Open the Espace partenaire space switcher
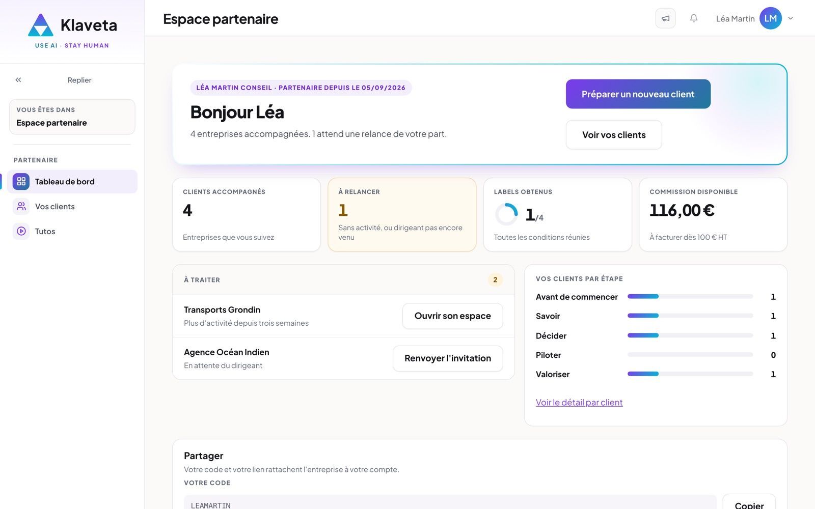Screen dimensions: 815x509 pyautogui.click(x=72, y=117)
